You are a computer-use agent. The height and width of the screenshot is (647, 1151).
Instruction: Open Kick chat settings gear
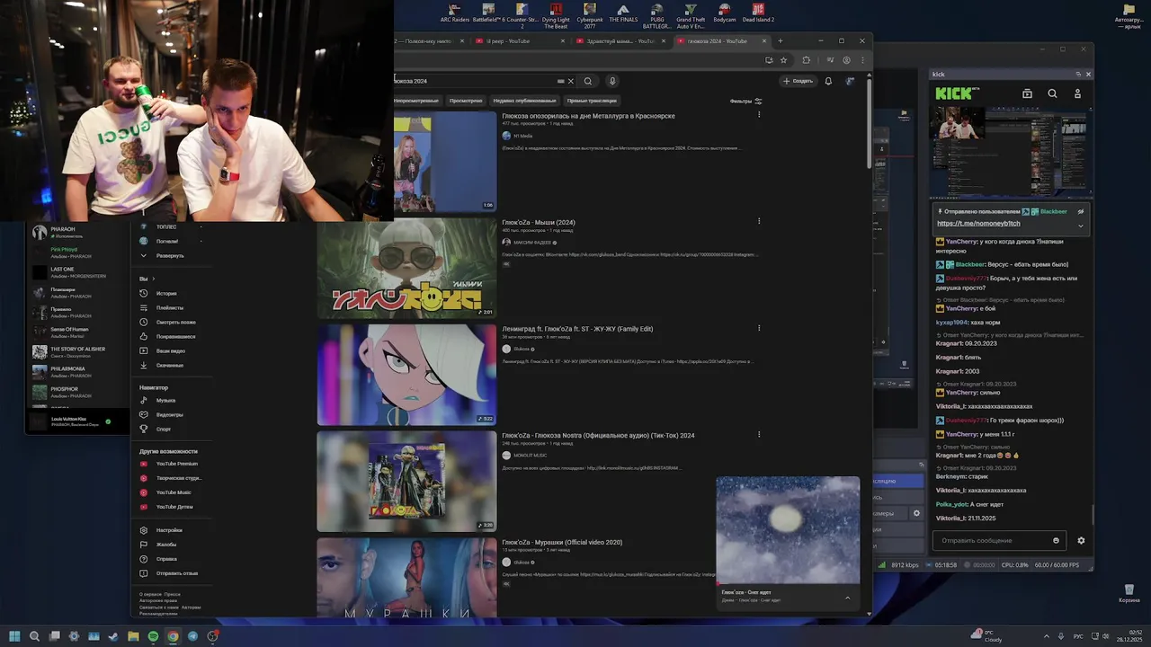(1081, 540)
